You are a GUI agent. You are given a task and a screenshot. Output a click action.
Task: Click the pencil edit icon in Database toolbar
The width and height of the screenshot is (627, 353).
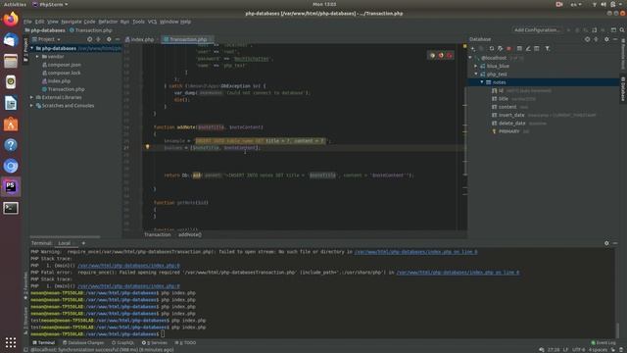click(x=528, y=48)
